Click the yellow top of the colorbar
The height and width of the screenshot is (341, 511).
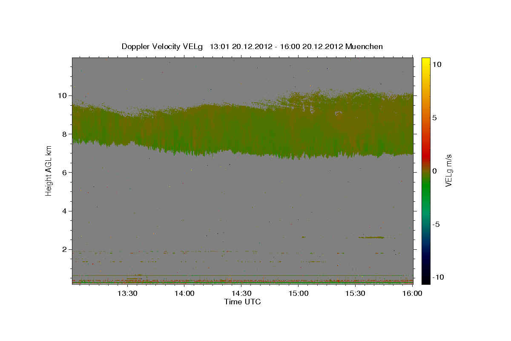tap(426, 61)
